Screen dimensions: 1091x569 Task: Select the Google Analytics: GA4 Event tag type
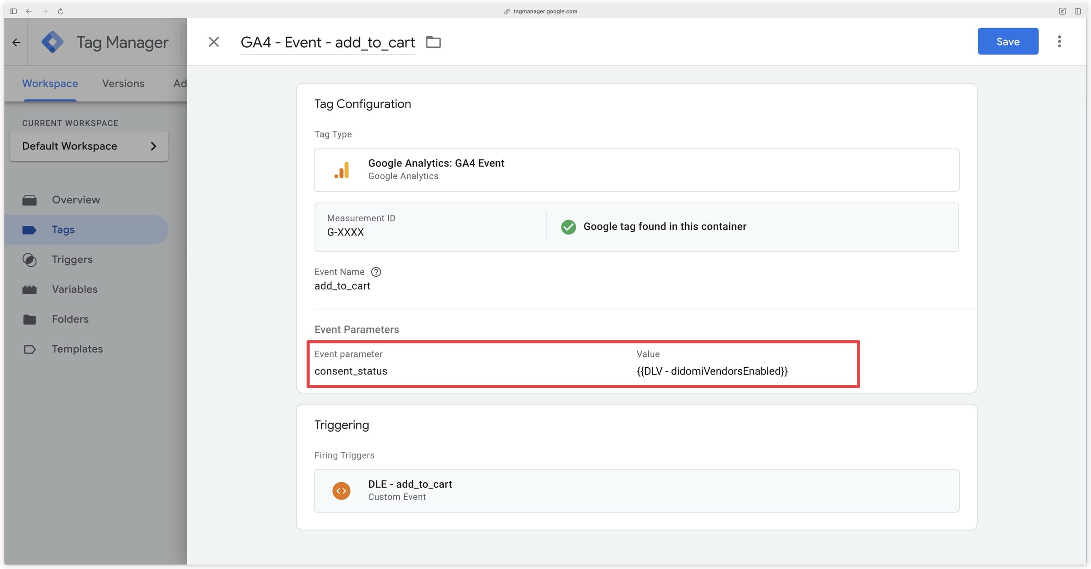(x=636, y=170)
